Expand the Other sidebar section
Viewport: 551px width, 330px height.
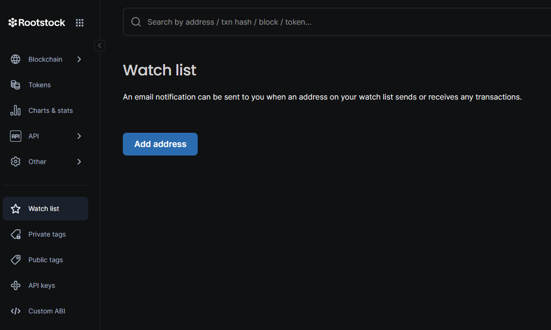click(x=79, y=161)
